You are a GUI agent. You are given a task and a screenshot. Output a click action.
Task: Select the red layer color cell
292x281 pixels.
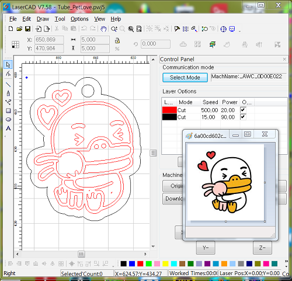pyautogui.click(x=169, y=110)
